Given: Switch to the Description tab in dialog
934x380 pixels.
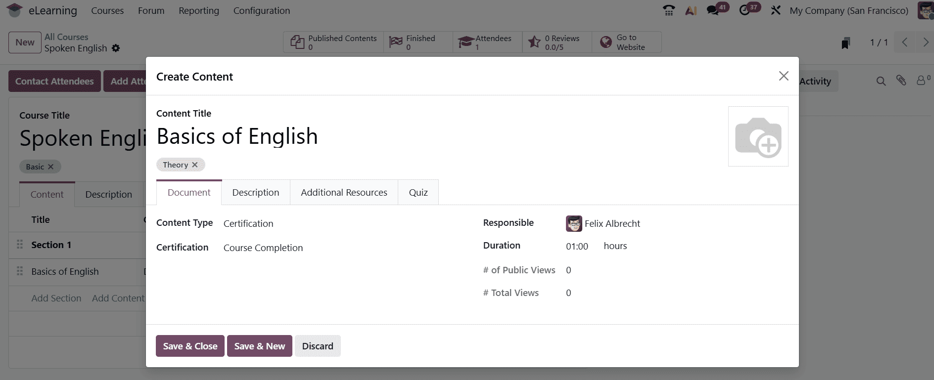Looking at the screenshot, I should click(x=256, y=192).
